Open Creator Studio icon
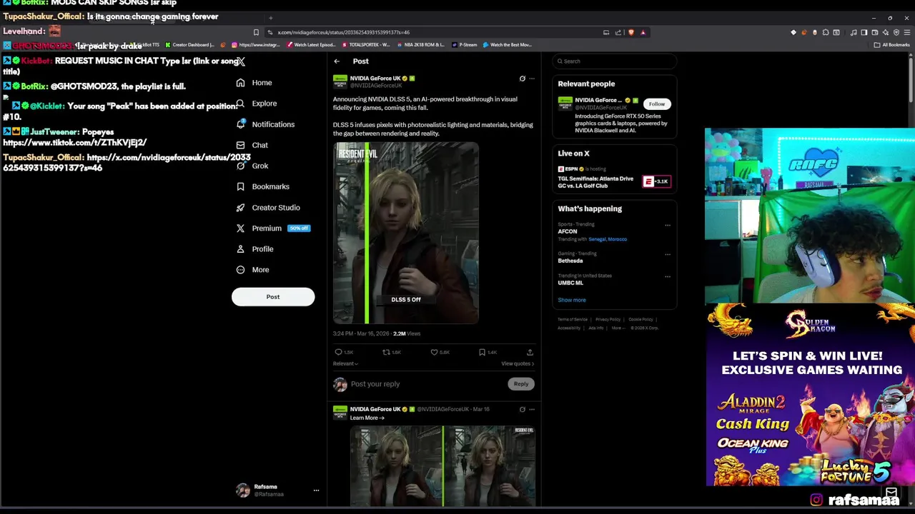The height and width of the screenshot is (514, 915). pyautogui.click(x=241, y=208)
